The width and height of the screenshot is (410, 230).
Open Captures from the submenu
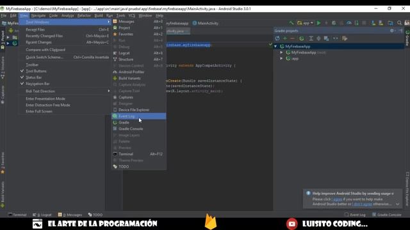[138, 97]
